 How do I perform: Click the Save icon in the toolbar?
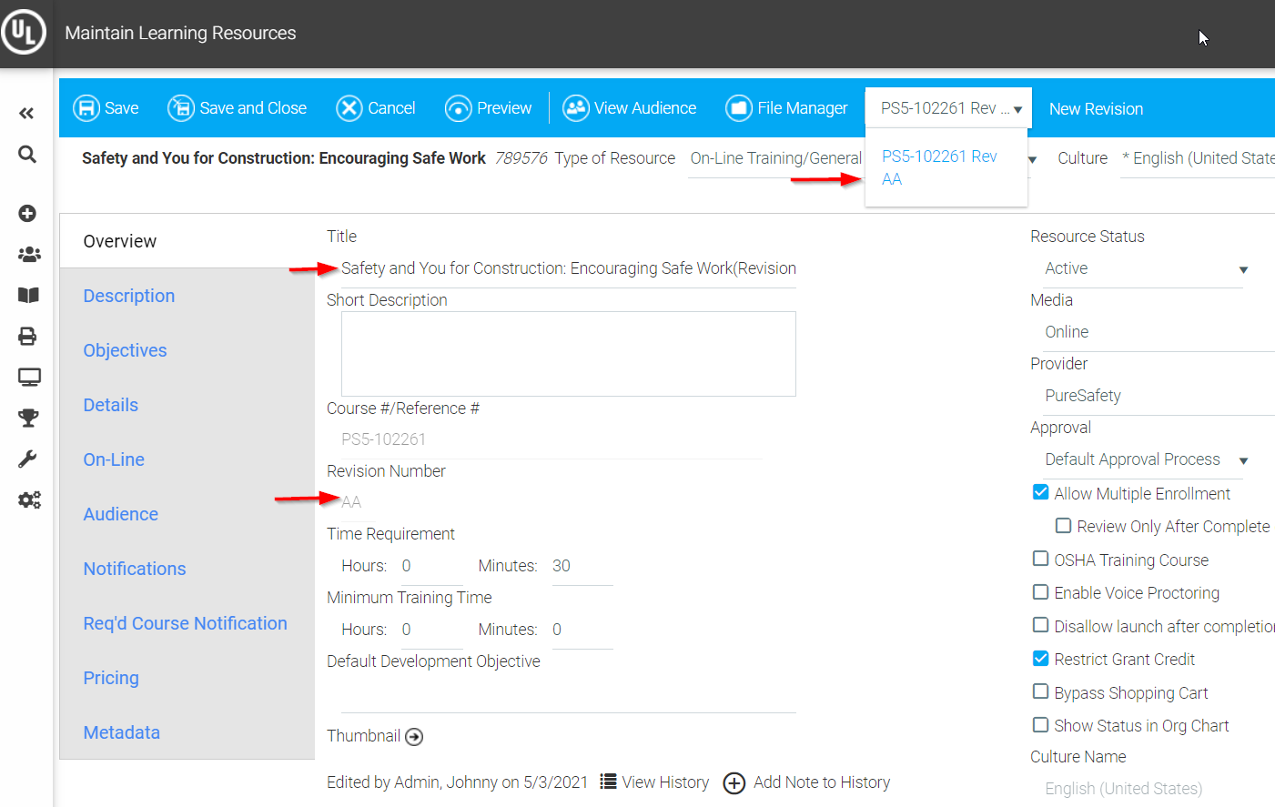pyautogui.click(x=86, y=108)
